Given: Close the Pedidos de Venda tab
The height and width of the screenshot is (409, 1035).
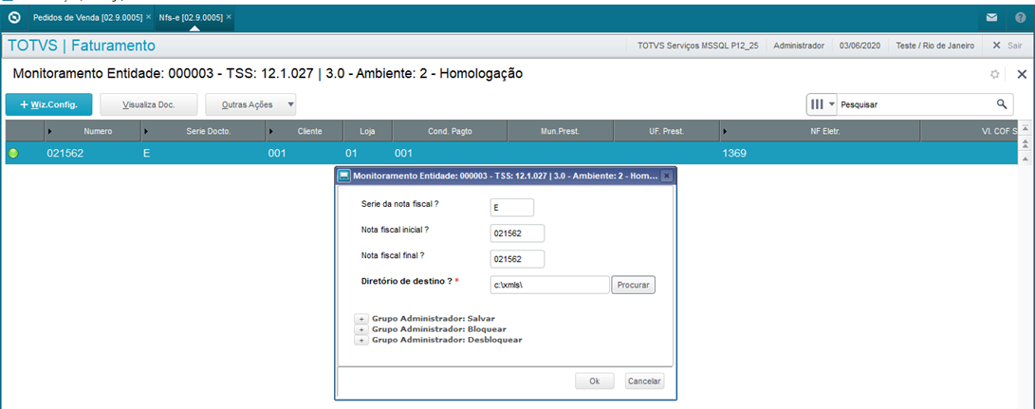Looking at the screenshot, I should 148,17.
